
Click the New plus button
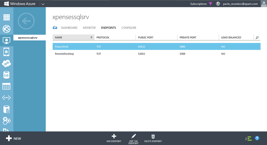coord(13,138)
